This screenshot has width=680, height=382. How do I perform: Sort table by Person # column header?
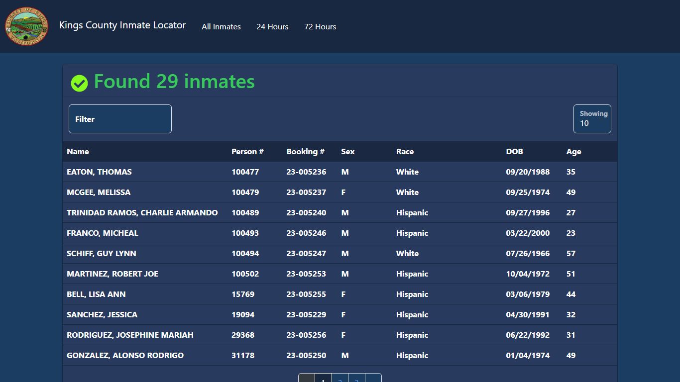point(247,152)
